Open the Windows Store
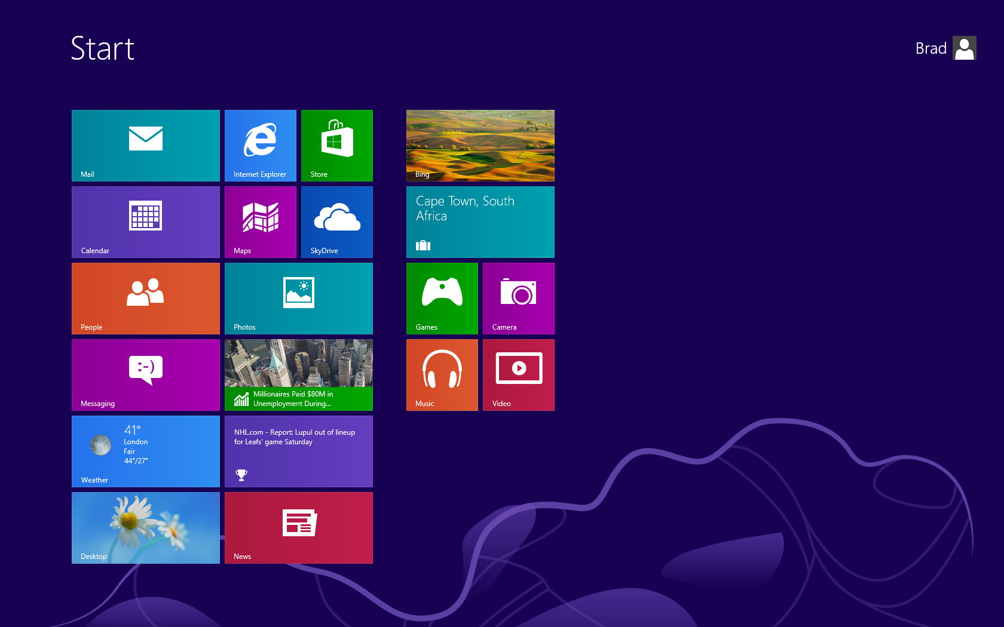This screenshot has height=627, width=1004. 336,145
